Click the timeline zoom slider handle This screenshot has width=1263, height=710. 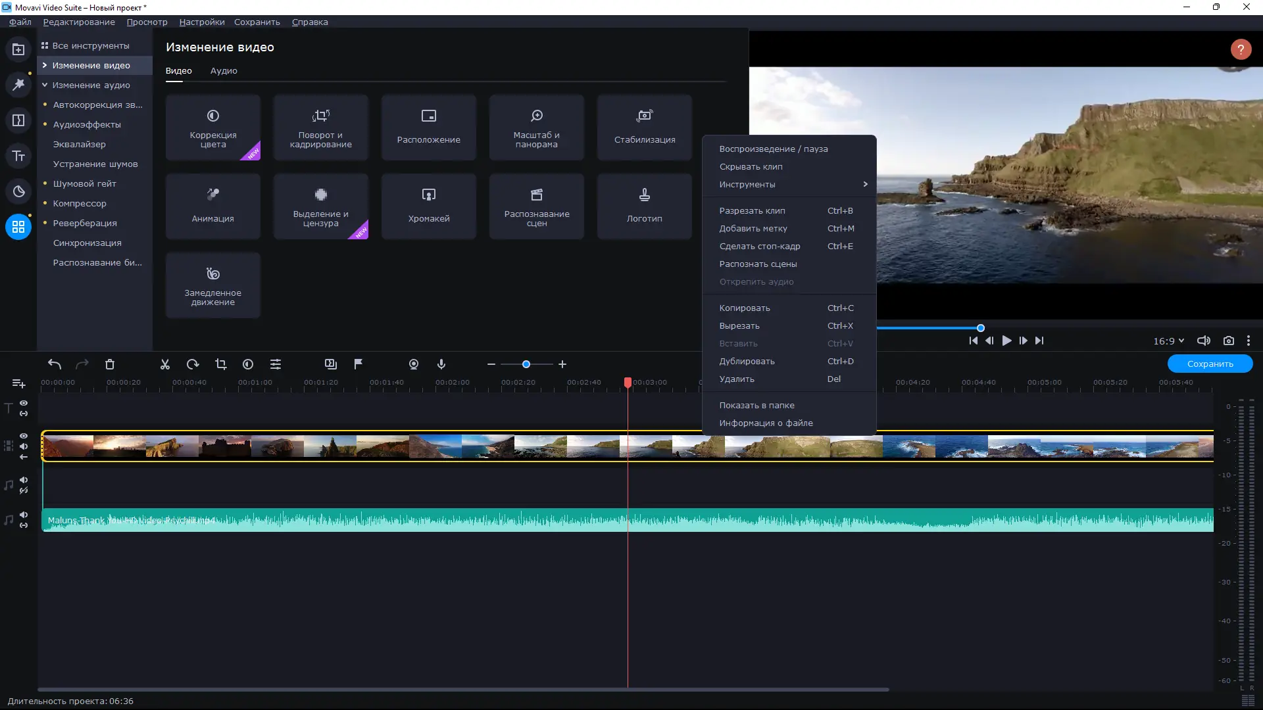pos(526,364)
